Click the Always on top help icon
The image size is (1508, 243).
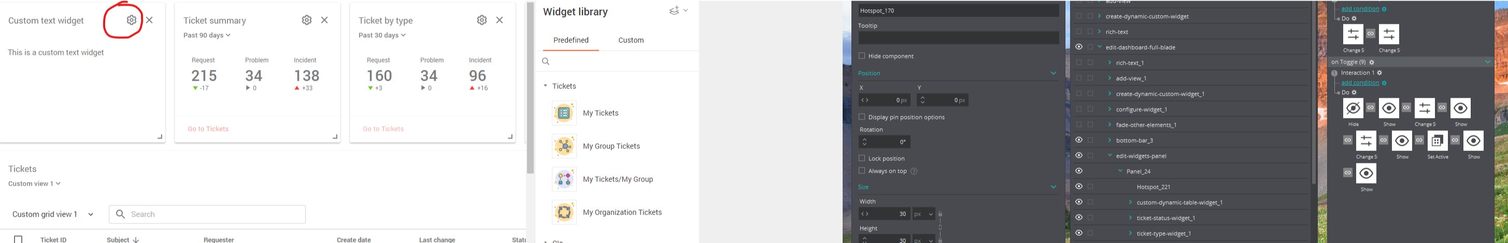[914, 171]
